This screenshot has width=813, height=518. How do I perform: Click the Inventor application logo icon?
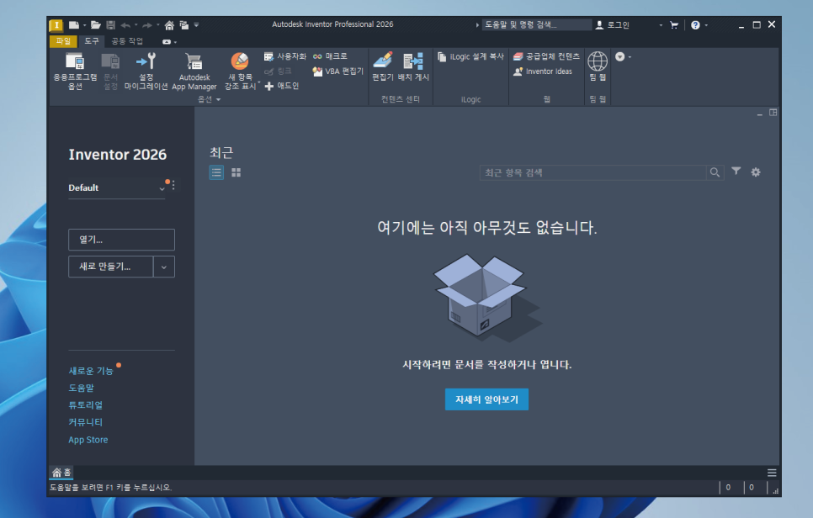pyautogui.click(x=56, y=25)
